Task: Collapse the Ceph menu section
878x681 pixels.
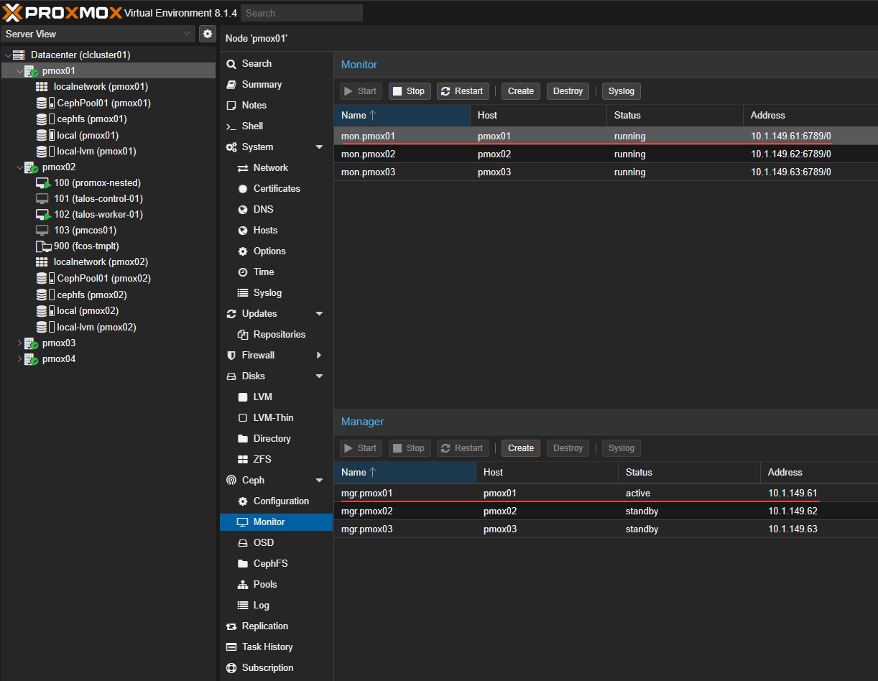Action: point(319,480)
